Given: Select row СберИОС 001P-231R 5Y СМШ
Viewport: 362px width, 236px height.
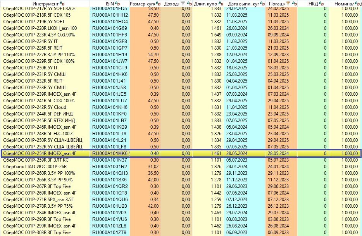Looking at the screenshot, I should [181, 74].
